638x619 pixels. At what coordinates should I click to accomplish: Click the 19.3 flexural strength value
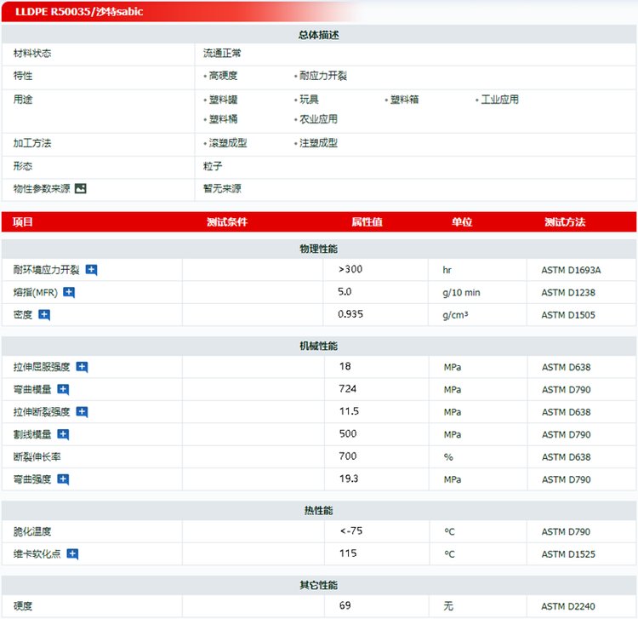(x=349, y=479)
